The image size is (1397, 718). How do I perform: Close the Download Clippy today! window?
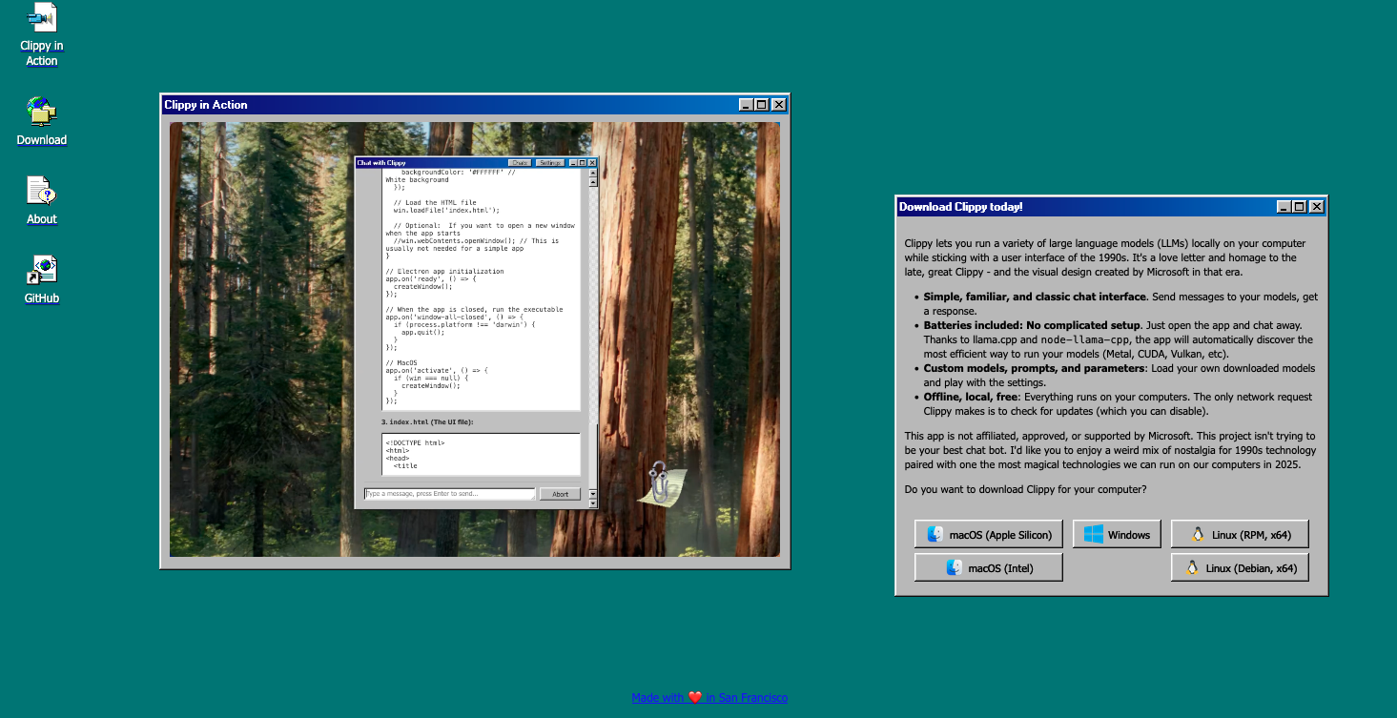(x=1317, y=207)
